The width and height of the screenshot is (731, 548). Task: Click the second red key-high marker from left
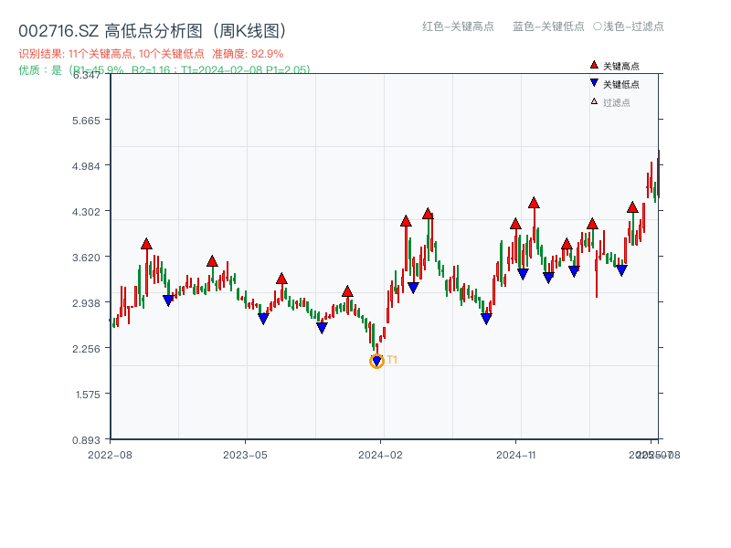[212, 261]
